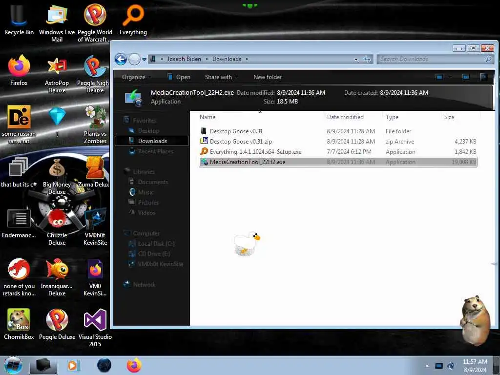Select the 'none of you' desktop icon
Viewport: 500px width, 375px height.
pos(19,277)
